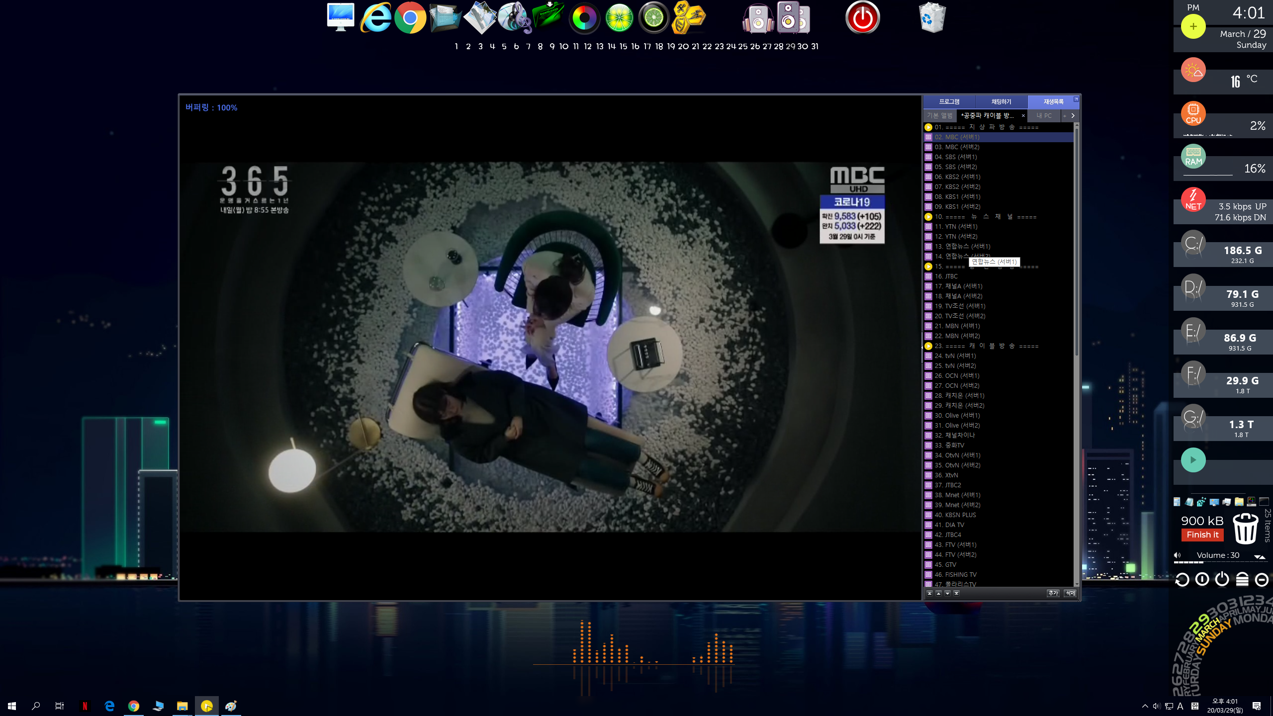Mute via the volume speaker widget icon

pos(1177,555)
